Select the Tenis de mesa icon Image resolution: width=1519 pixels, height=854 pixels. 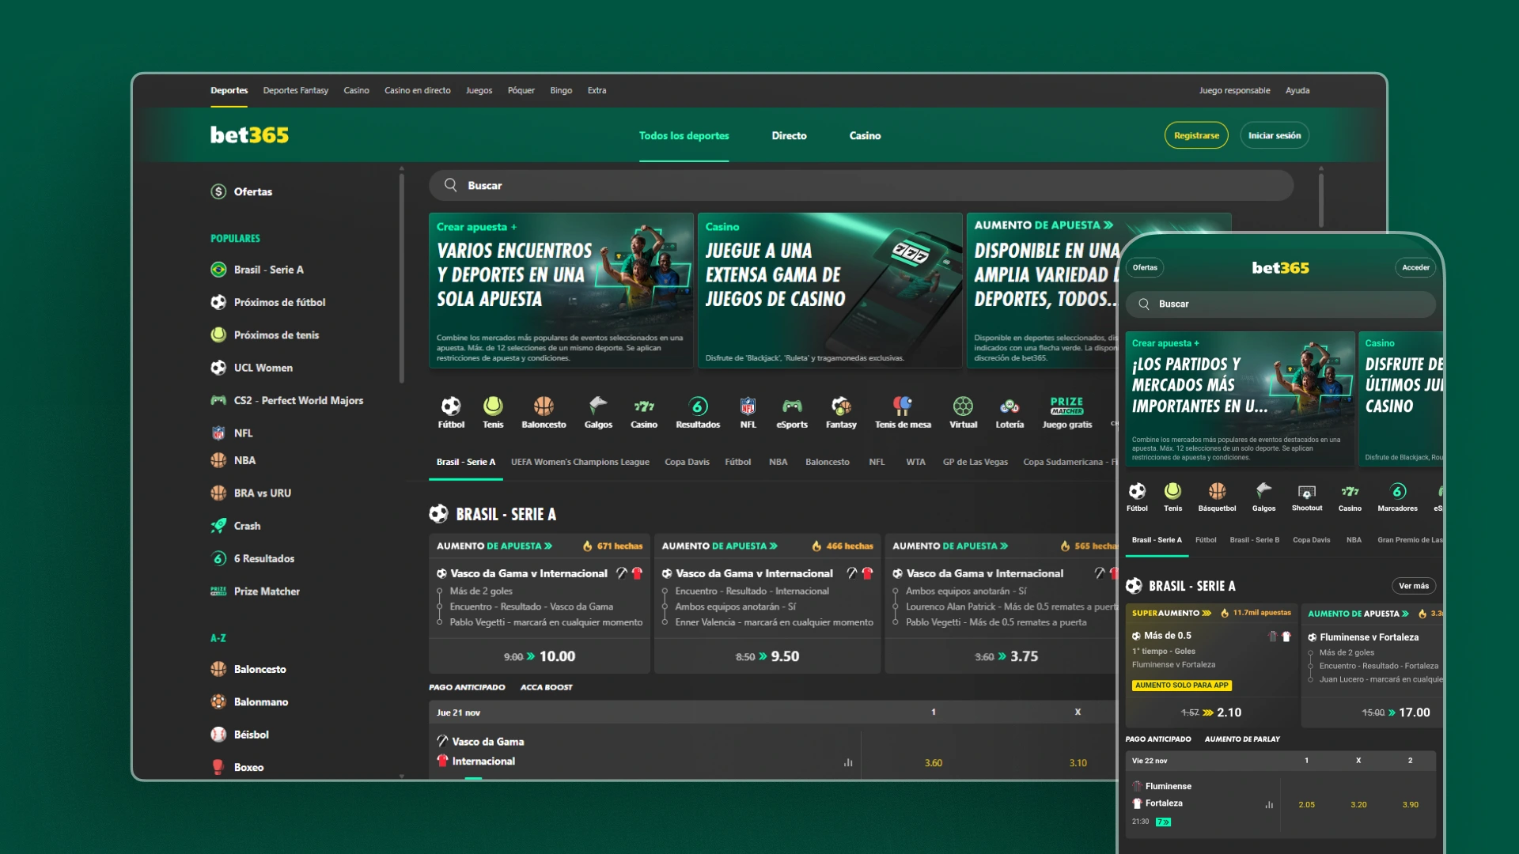coord(903,406)
